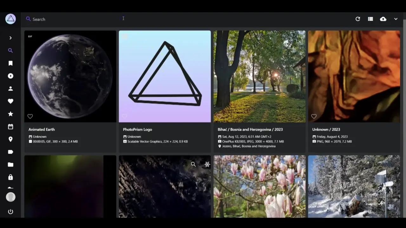Open Places via the map pin icon
Screen dimensions: 406x228
click(x=10, y=139)
